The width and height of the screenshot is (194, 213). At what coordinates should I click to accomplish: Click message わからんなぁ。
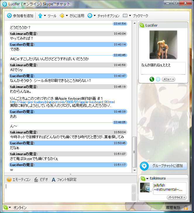[20, 92]
